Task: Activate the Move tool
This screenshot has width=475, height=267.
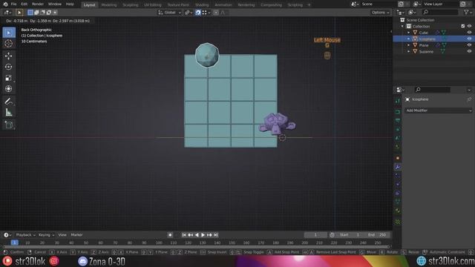Action: [x=9, y=56]
